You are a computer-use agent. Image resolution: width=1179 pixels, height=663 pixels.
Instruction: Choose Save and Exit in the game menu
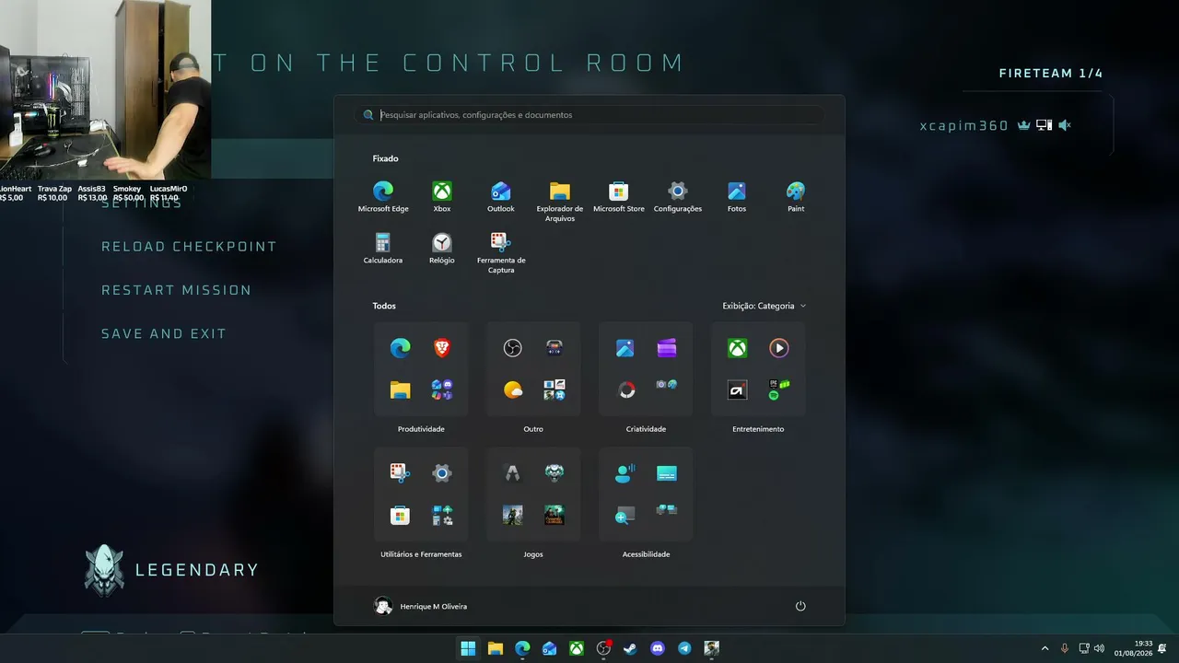point(164,333)
